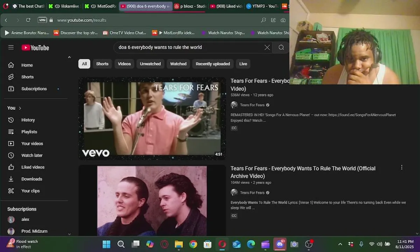The width and height of the screenshot is (420, 252).
Task: Select the Videos filter chip
Action: (124, 64)
